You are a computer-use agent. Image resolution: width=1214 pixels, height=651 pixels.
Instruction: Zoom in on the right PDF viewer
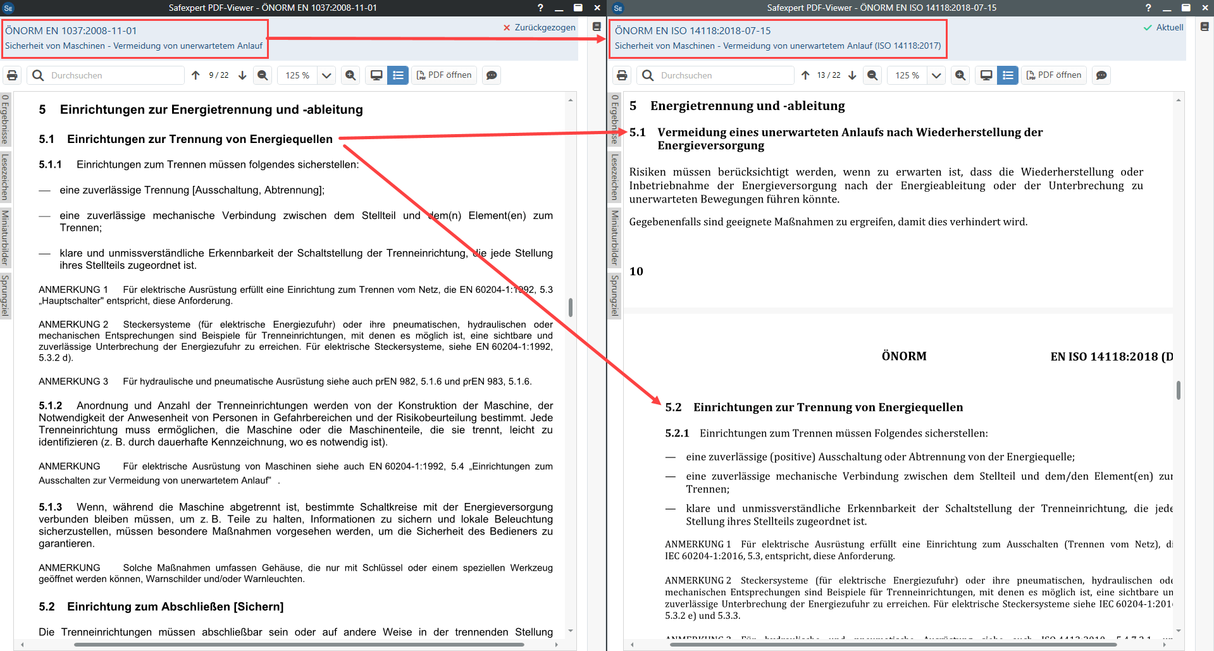pos(960,75)
